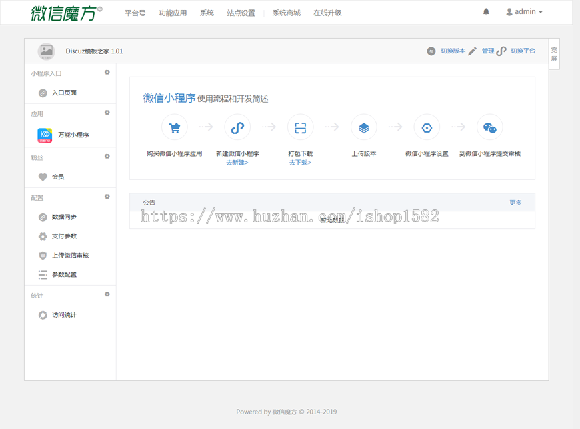The width and height of the screenshot is (580, 429).
Task: Click the 去新建> link
Action: [x=237, y=163]
